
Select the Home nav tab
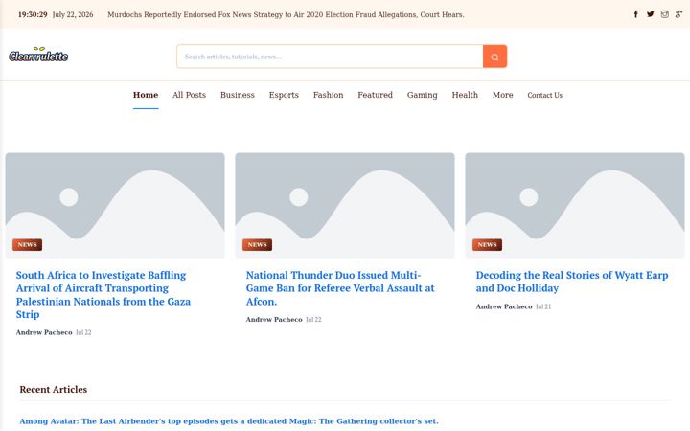point(146,95)
